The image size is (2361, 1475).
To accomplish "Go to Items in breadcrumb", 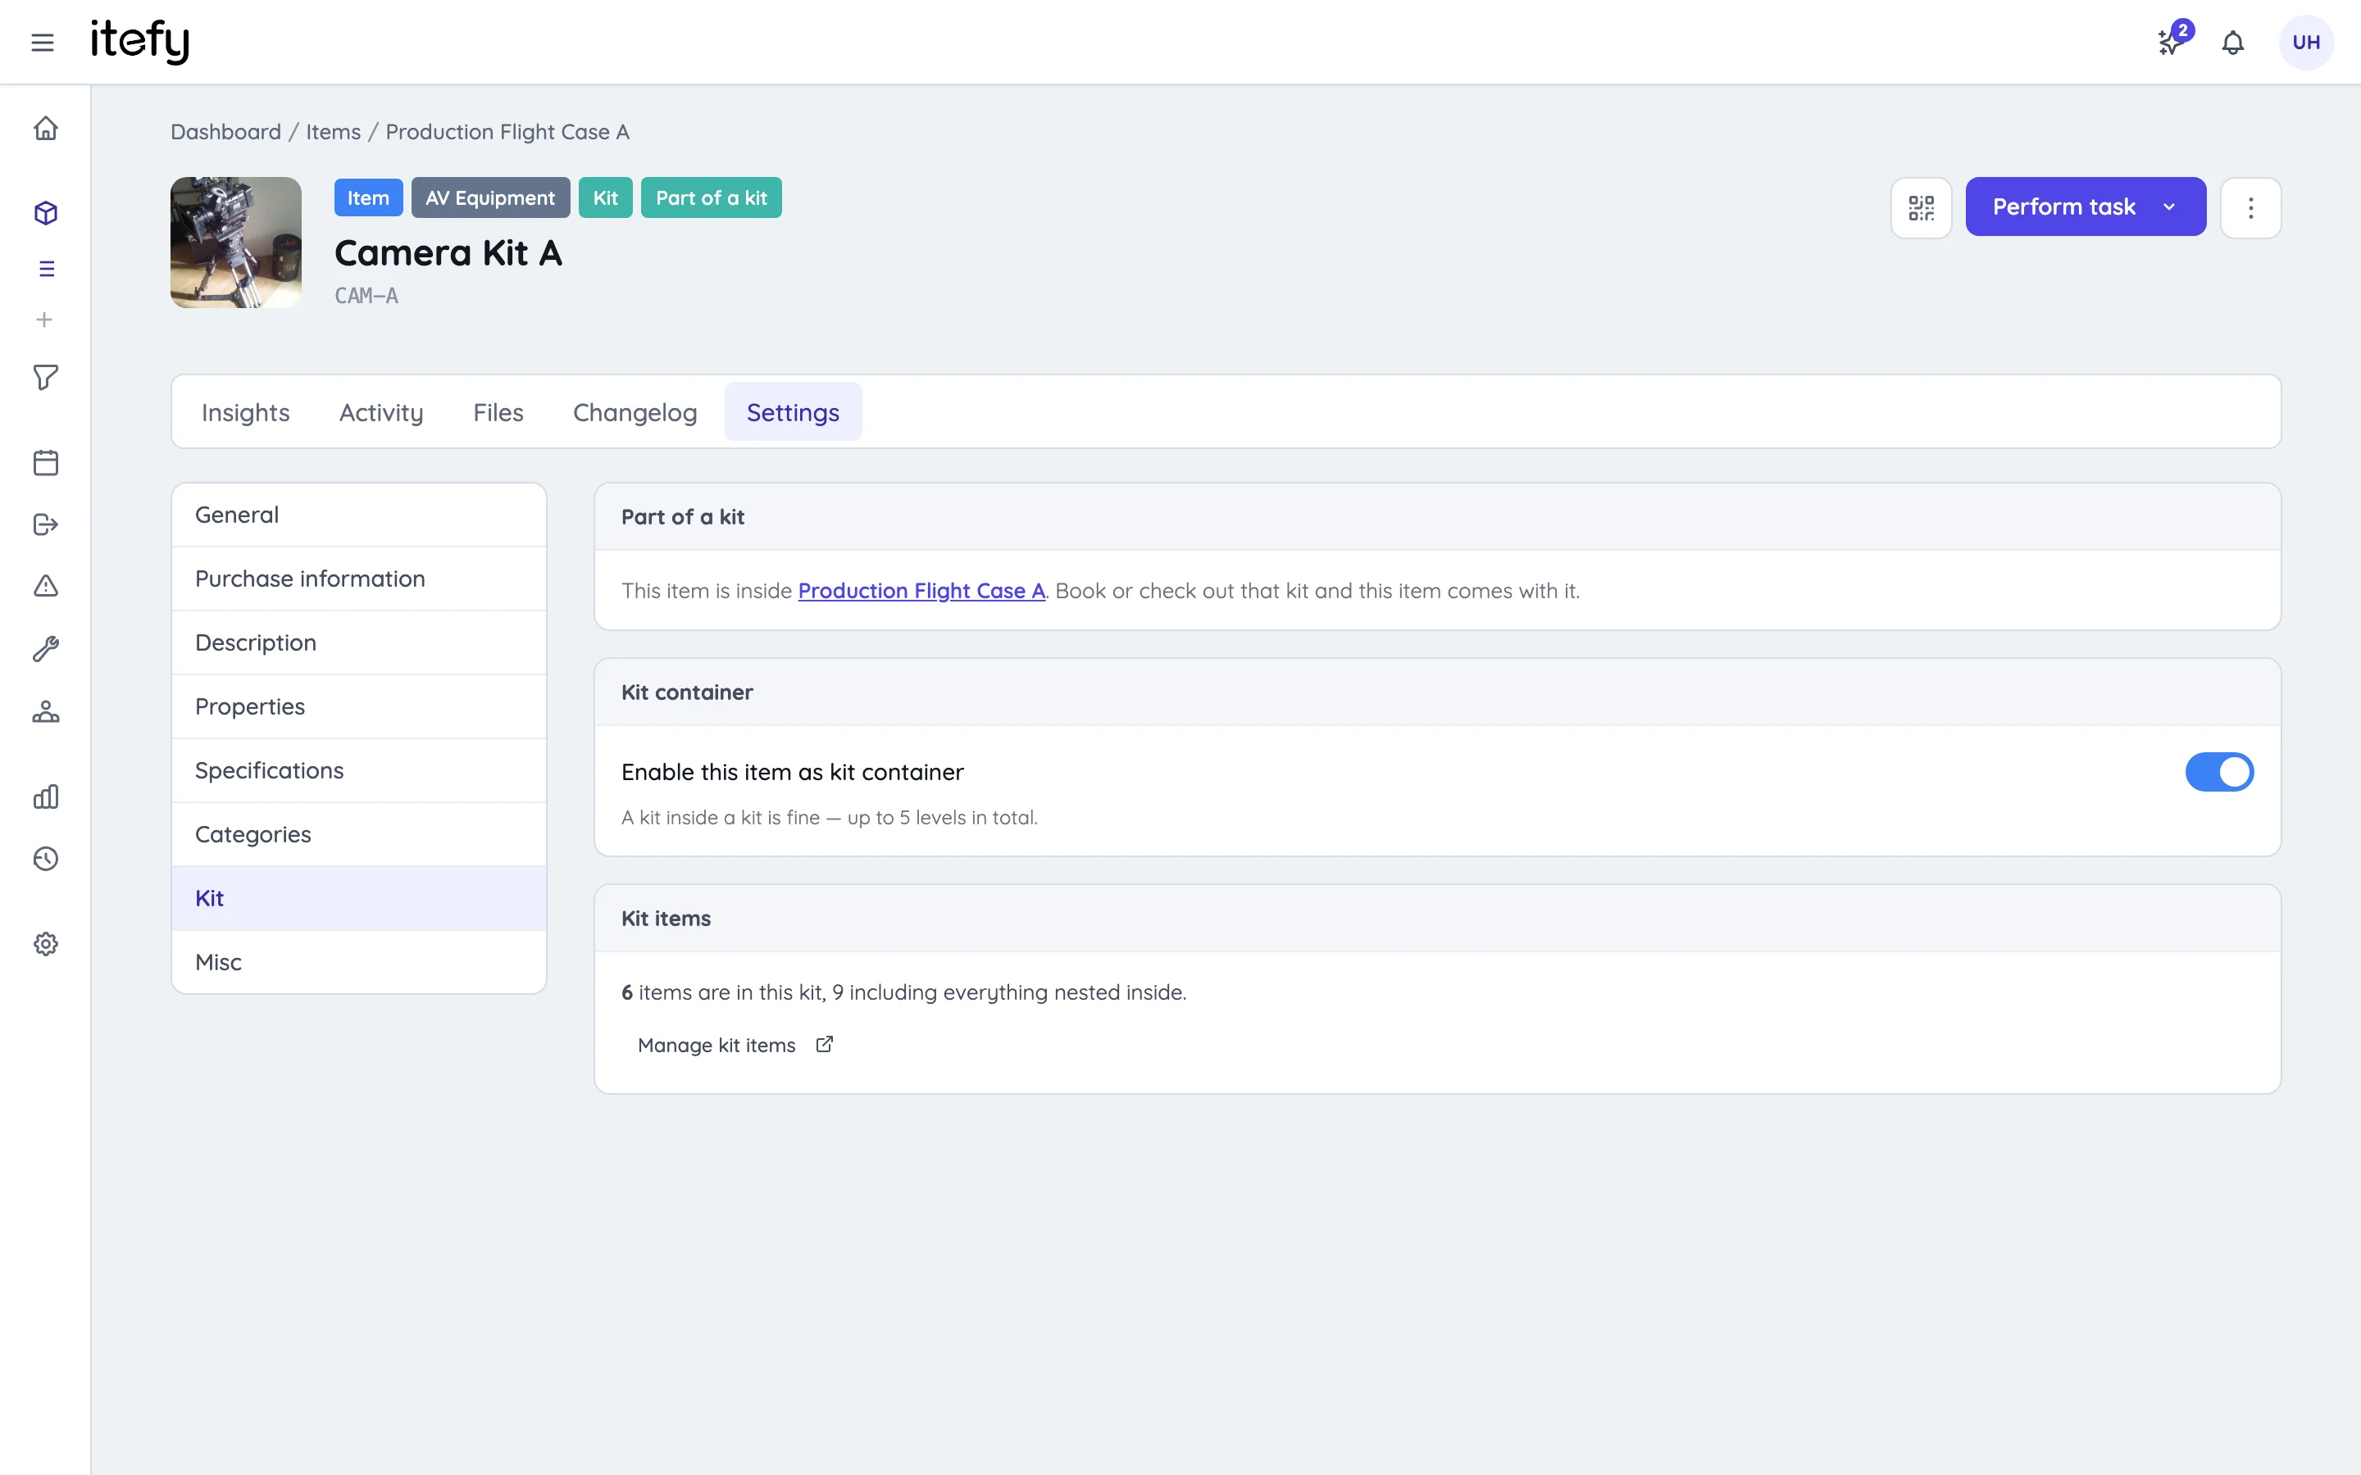I will click(x=333, y=132).
